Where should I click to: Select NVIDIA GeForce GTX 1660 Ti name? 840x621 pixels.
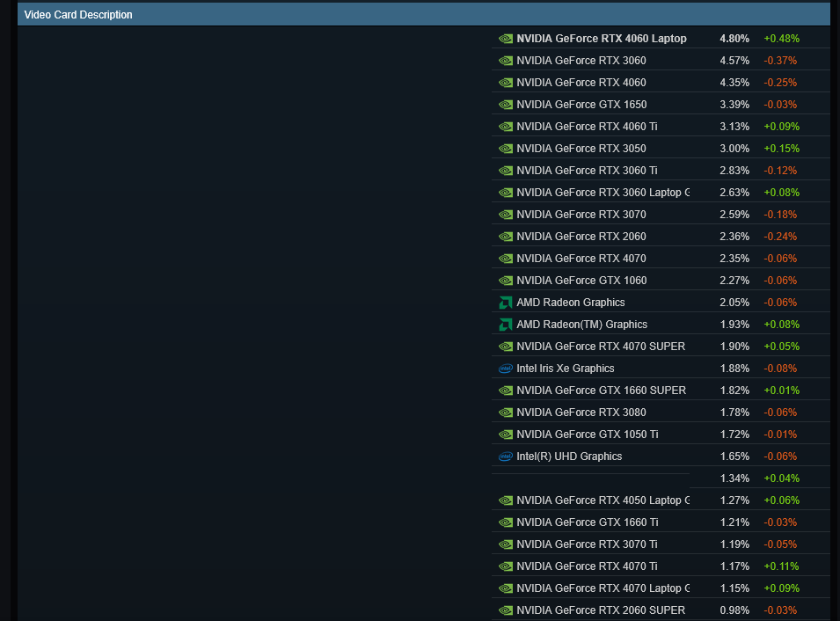pyautogui.click(x=588, y=522)
